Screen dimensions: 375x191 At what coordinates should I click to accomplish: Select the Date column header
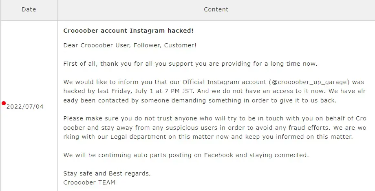29,9
